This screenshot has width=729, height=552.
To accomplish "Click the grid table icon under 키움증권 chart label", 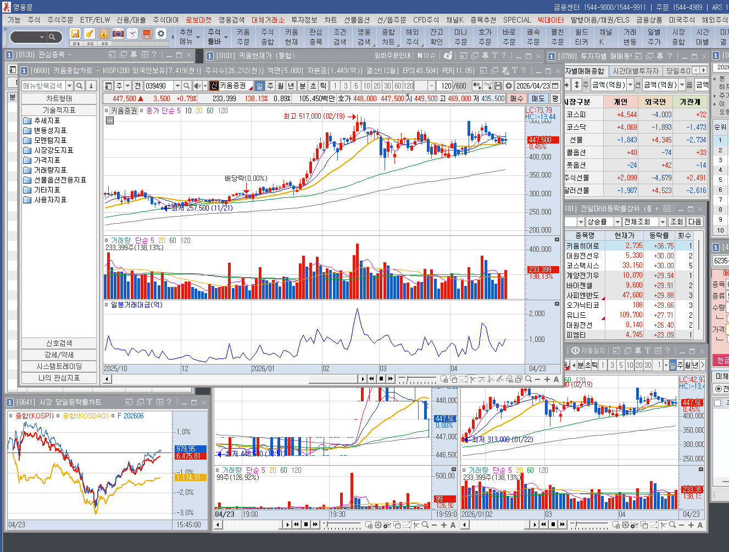I will pos(110,120).
